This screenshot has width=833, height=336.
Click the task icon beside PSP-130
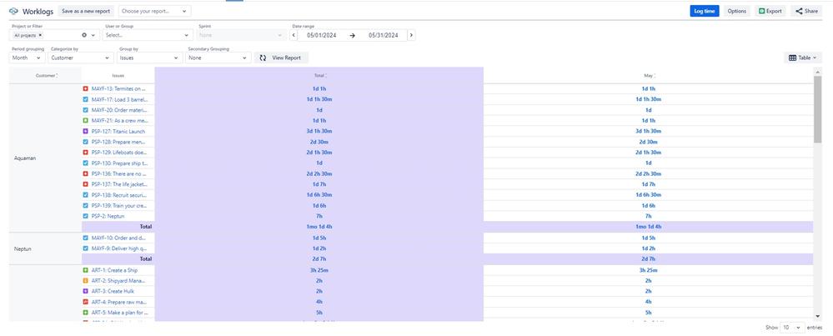click(x=86, y=163)
